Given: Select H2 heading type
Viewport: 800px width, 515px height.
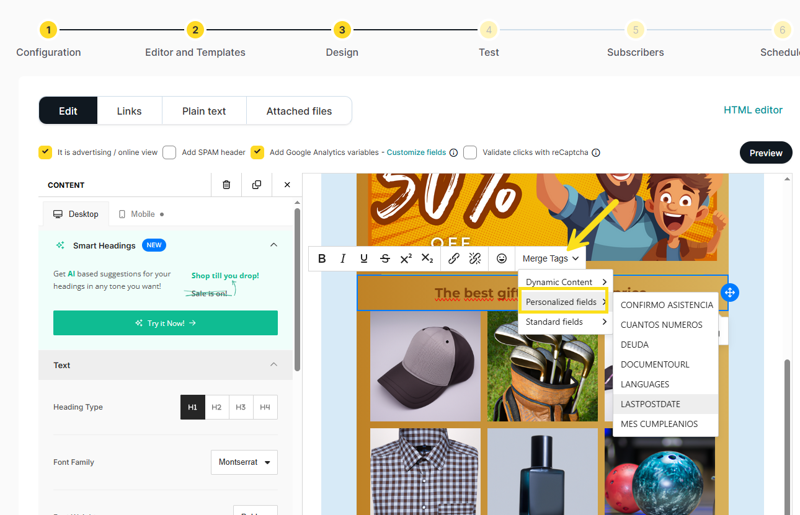Looking at the screenshot, I should [x=216, y=407].
